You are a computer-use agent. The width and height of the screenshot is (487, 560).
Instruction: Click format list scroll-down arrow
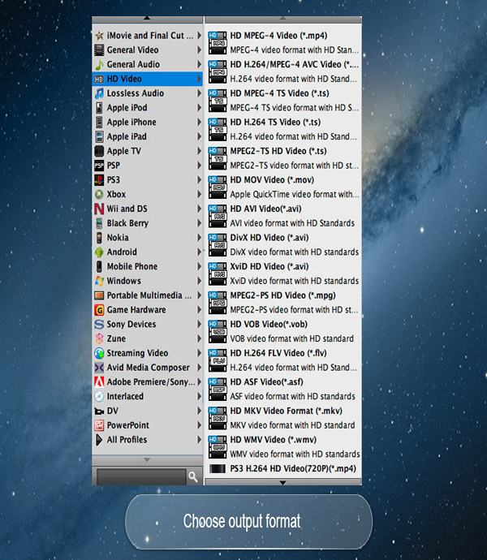click(283, 483)
